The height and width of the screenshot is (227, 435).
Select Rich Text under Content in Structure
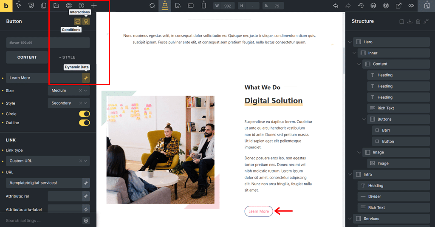point(398,108)
